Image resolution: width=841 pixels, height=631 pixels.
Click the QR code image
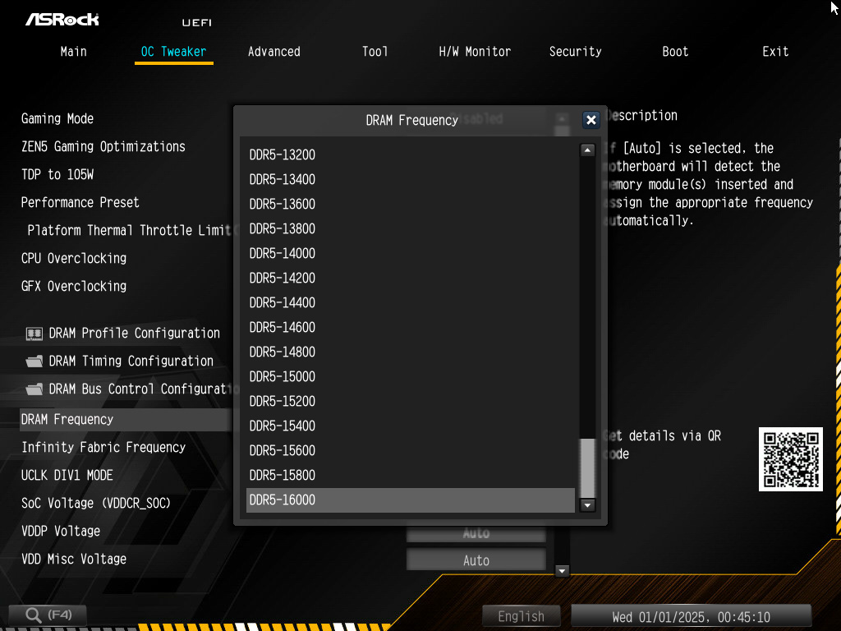[790, 459]
